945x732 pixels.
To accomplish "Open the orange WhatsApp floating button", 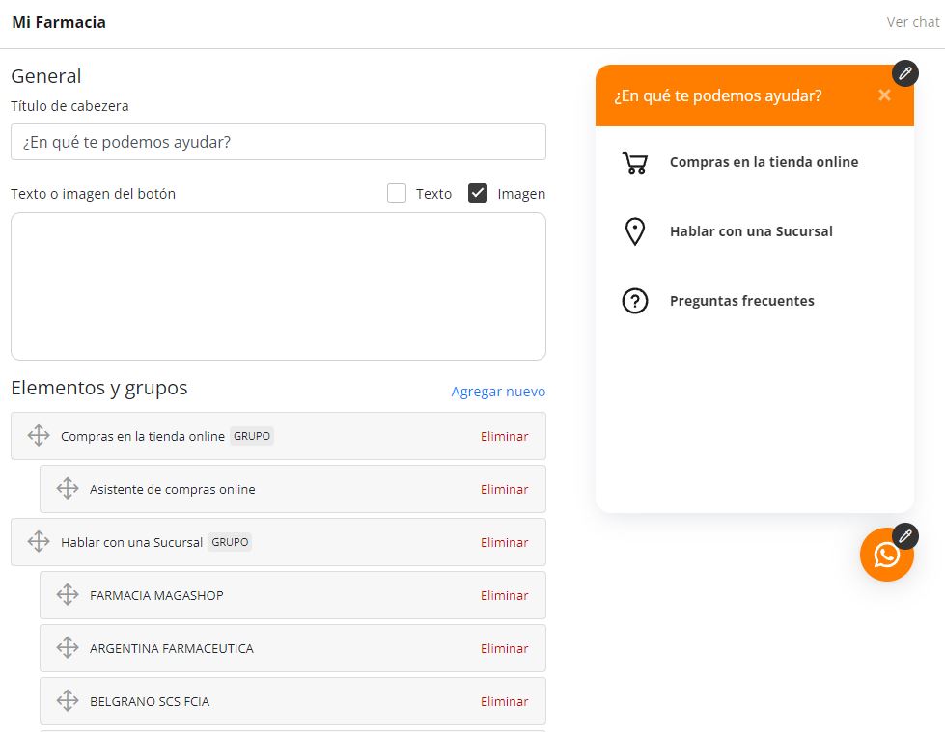I will click(886, 555).
